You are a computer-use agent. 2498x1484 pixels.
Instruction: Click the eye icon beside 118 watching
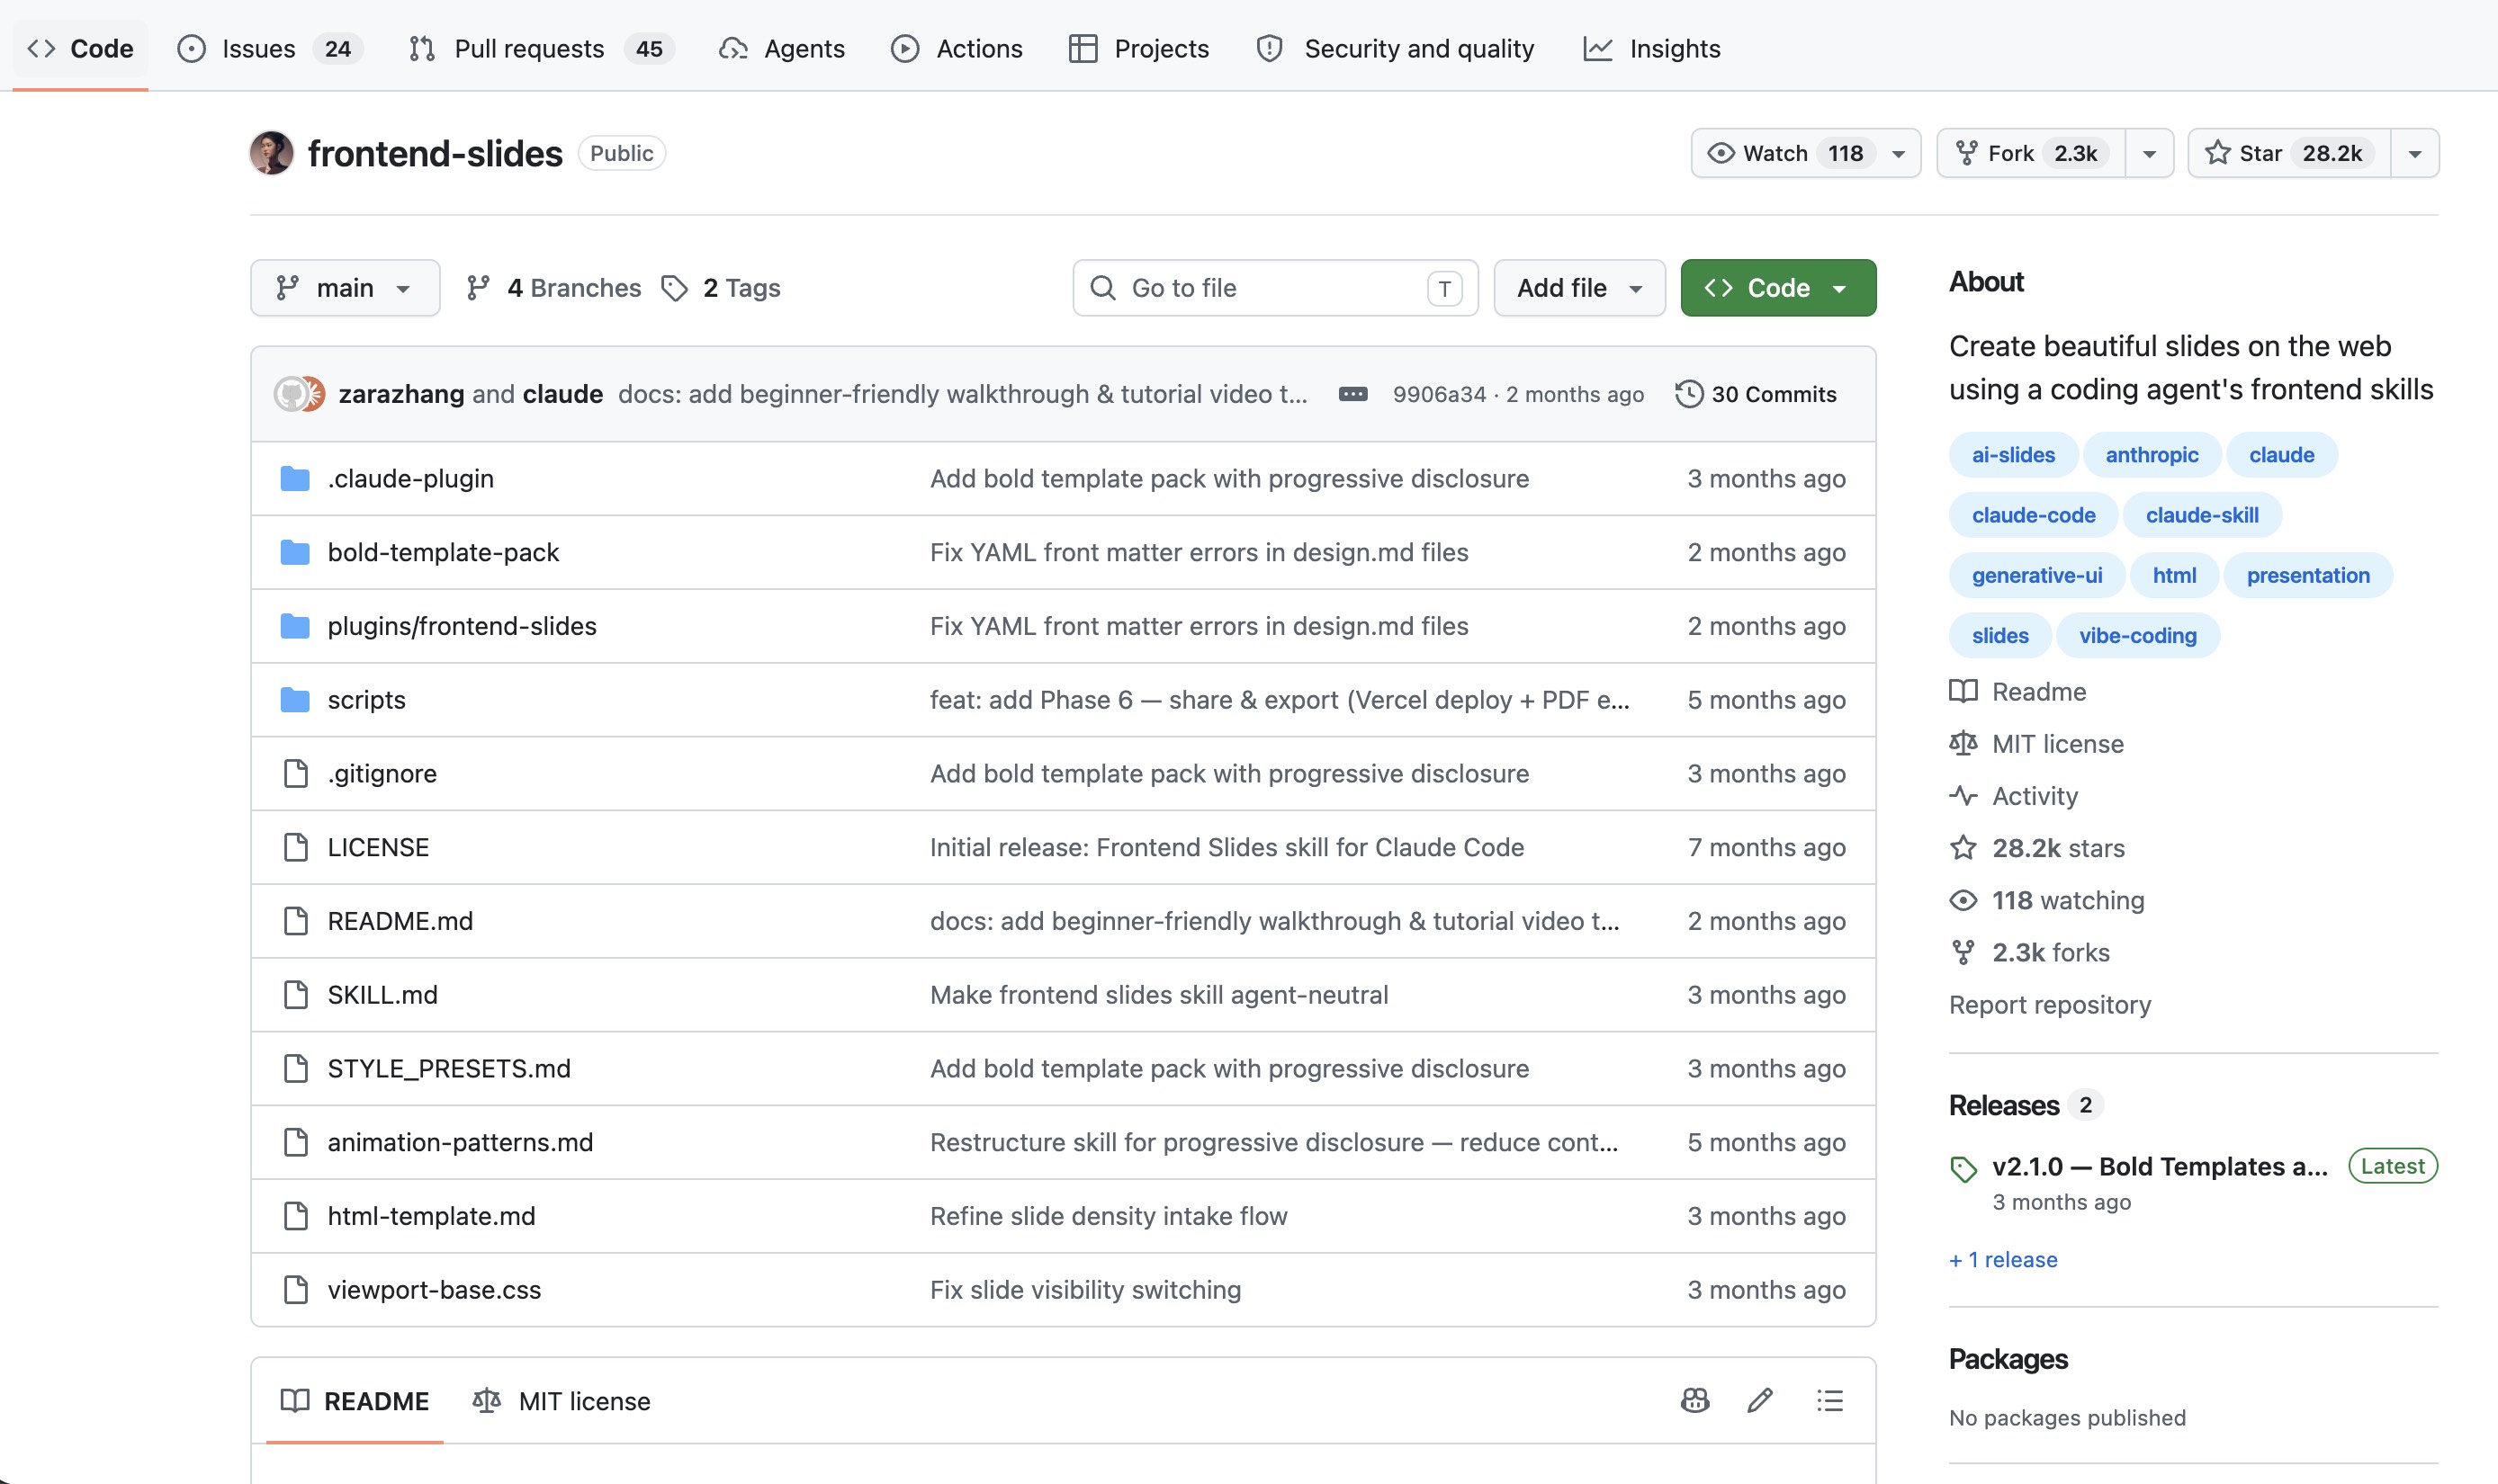click(1963, 900)
